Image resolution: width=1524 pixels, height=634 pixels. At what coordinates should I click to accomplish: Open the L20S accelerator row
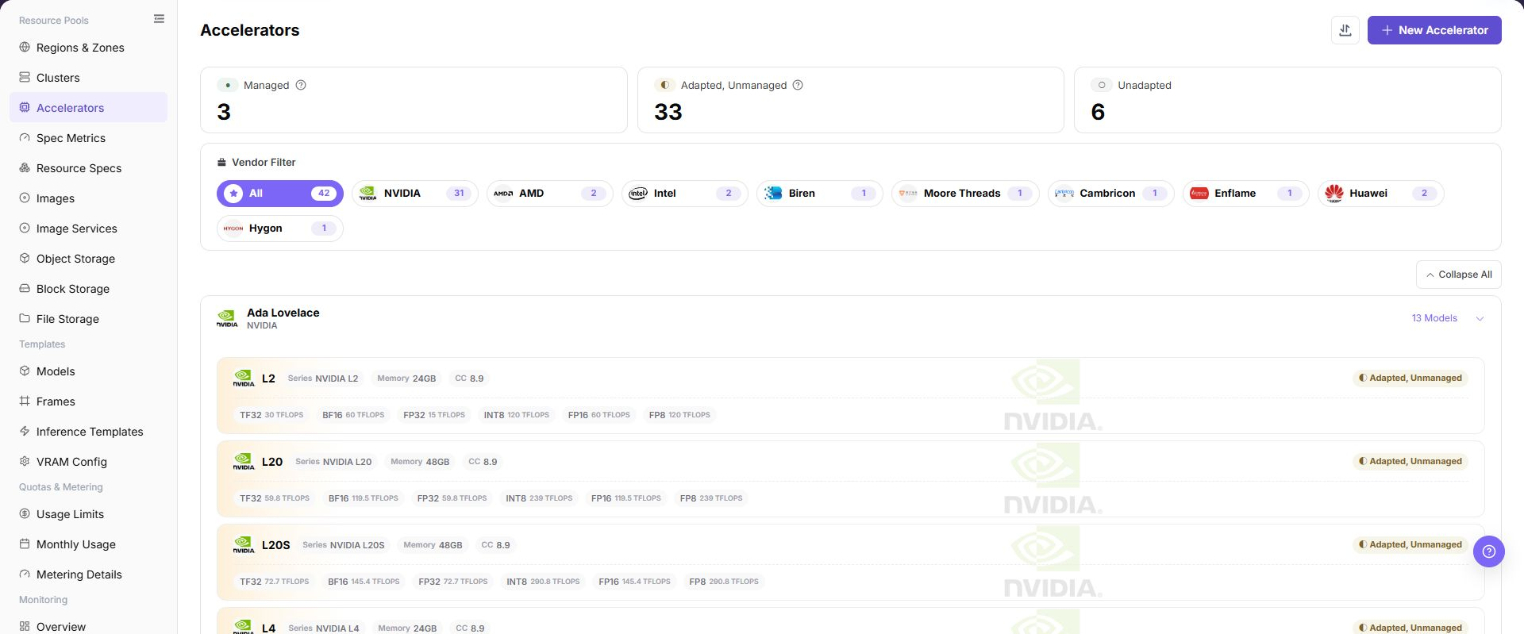(x=851, y=562)
